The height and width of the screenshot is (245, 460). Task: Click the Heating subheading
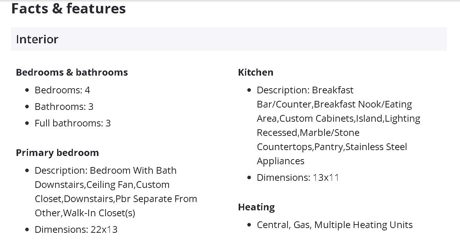click(x=256, y=207)
